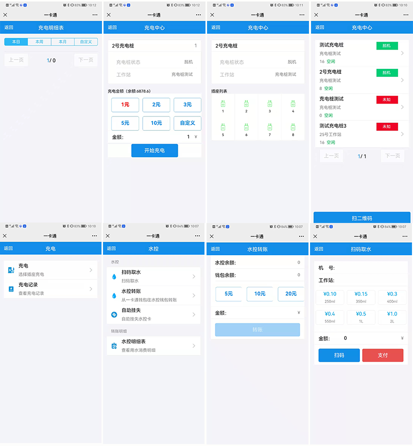The image size is (413, 446).
Task: Switch to the 本周 tab
Action: (39, 42)
